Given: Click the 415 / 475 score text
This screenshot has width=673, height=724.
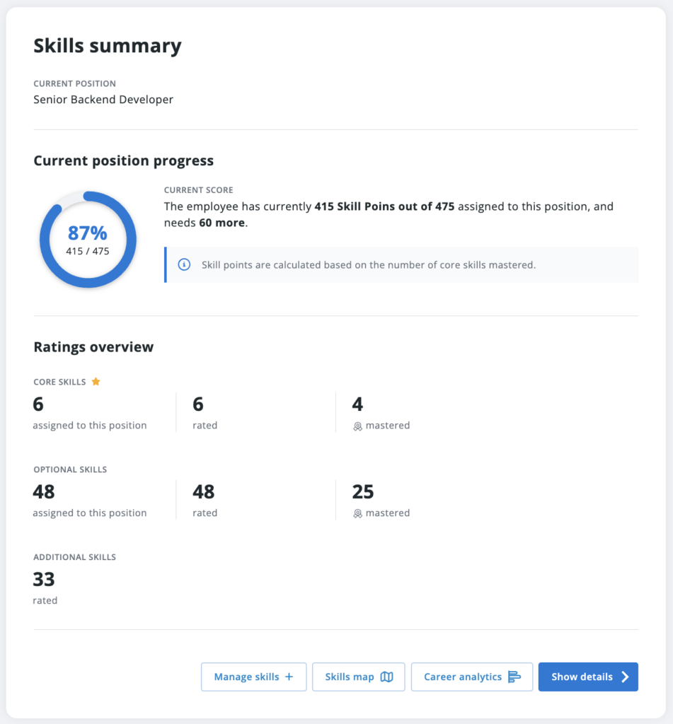Looking at the screenshot, I should click(88, 251).
